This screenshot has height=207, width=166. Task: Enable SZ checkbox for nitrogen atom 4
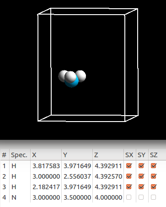point(153,197)
